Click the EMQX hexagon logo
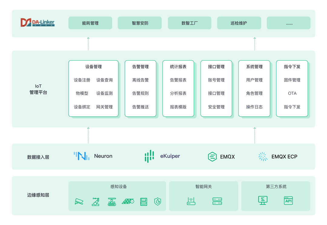 pos(212,157)
